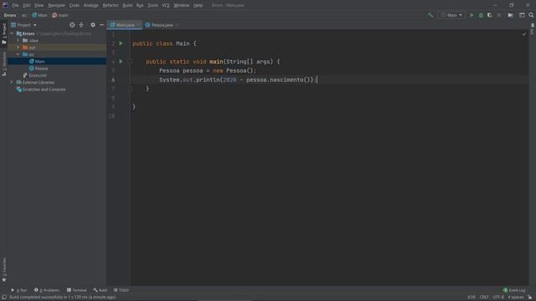Toggle the Favorites tool window stripe button

[x=4, y=269]
